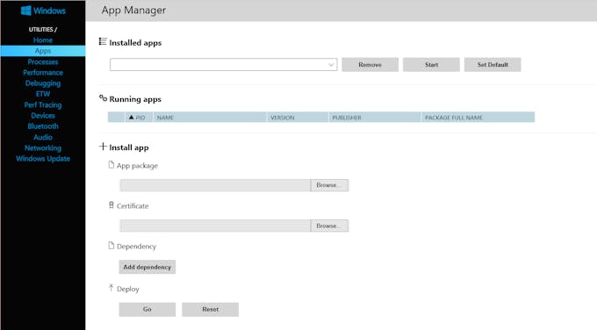Browse for an App package file
This screenshot has height=330, width=597.
(329, 185)
